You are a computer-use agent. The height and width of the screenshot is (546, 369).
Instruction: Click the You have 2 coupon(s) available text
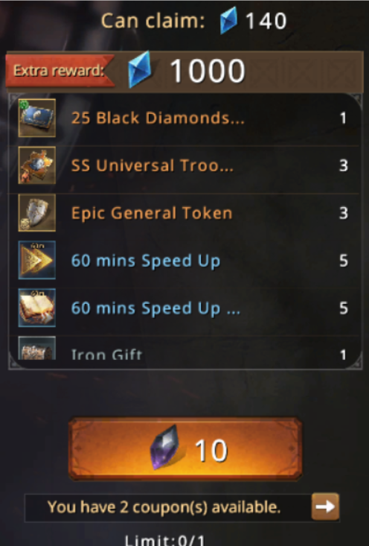point(164,507)
